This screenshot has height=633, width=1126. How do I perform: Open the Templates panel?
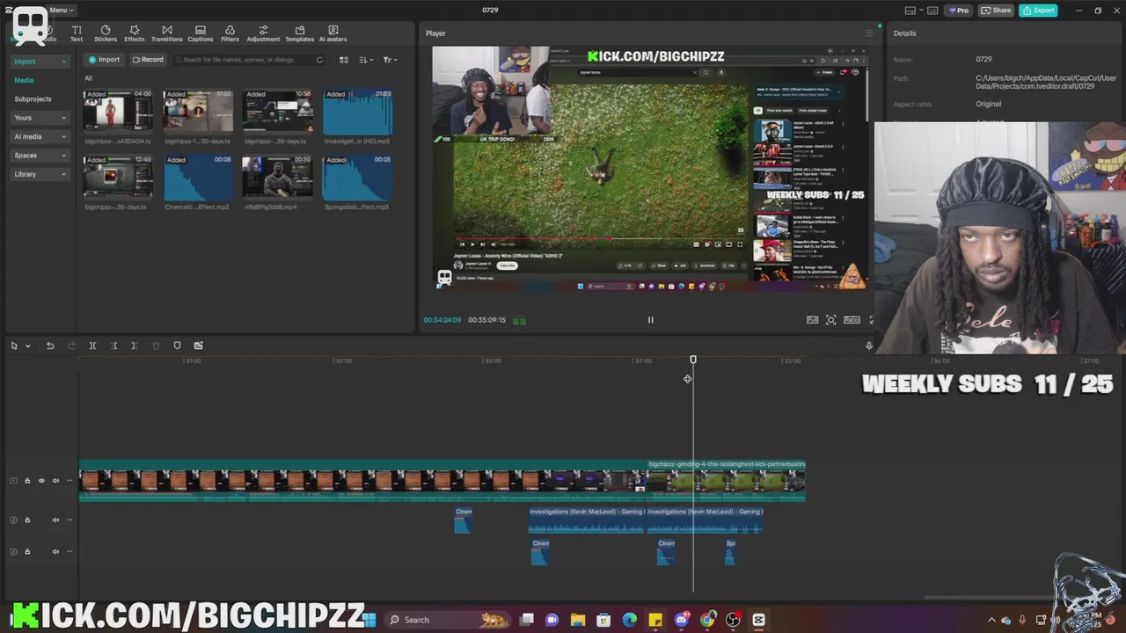(299, 33)
